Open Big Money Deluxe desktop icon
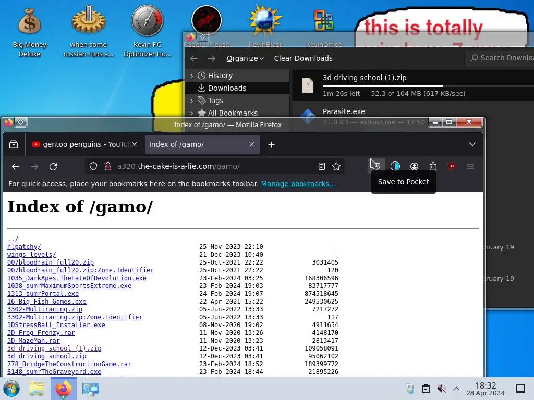This screenshot has height=400, width=534. 29,32
